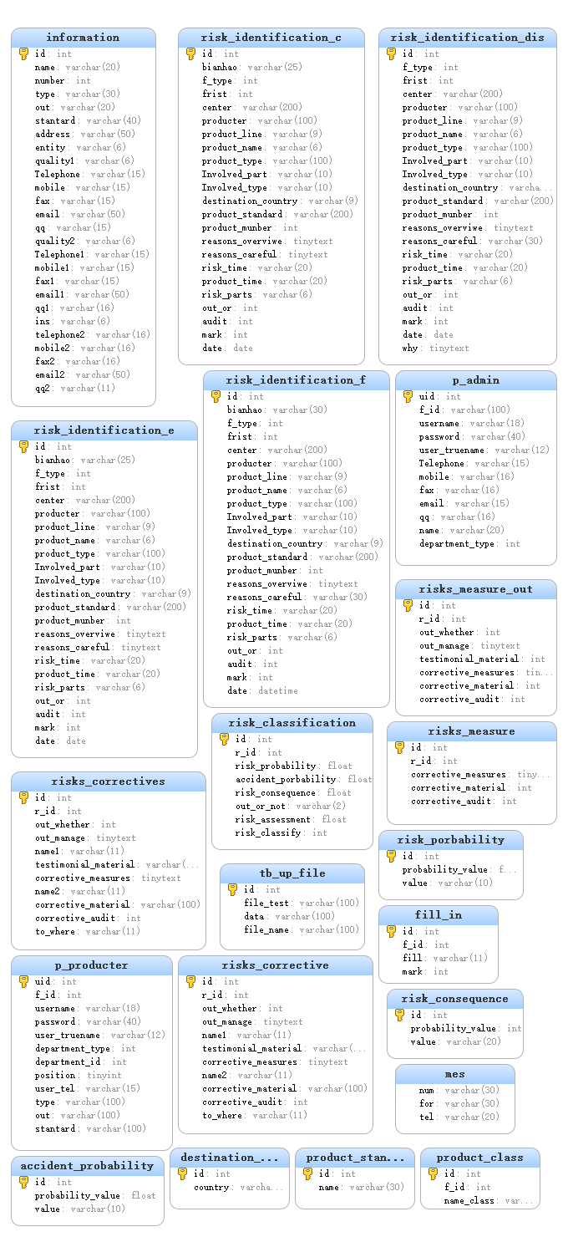
Task: Select the risk_consequence table header
Action: 455,999
